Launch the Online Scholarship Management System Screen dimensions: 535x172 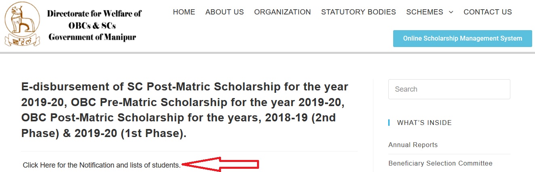click(463, 39)
